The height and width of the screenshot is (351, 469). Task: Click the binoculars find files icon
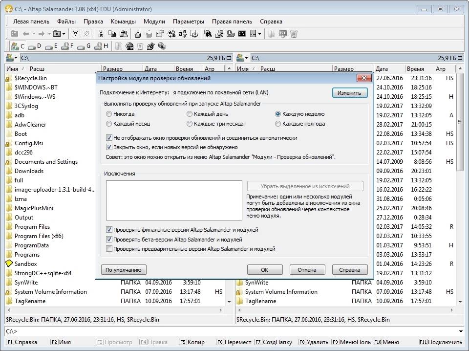coord(208,34)
